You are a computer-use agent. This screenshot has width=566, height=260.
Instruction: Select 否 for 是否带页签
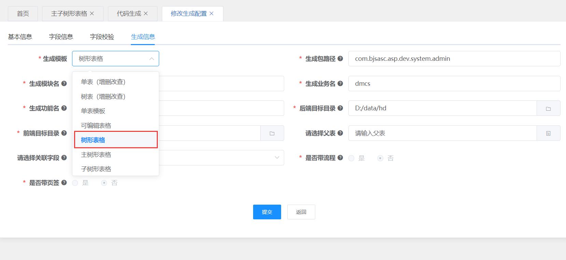click(x=104, y=183)
